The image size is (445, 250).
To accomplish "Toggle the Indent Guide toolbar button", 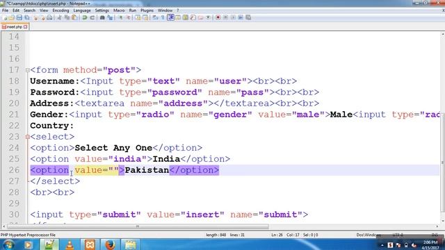I will tap(170, 17).
